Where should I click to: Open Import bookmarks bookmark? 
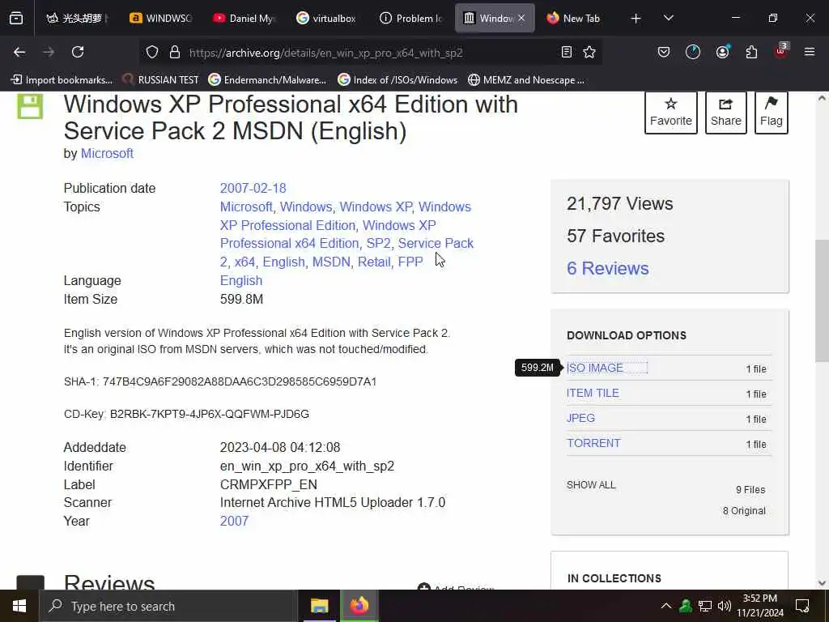click(x=62, y=80)
